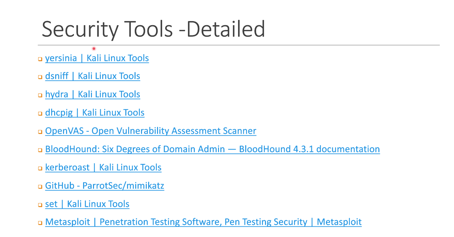Select the bullet marker before OpenVAS
Screen dimensions: 454x237
[40, 132]
